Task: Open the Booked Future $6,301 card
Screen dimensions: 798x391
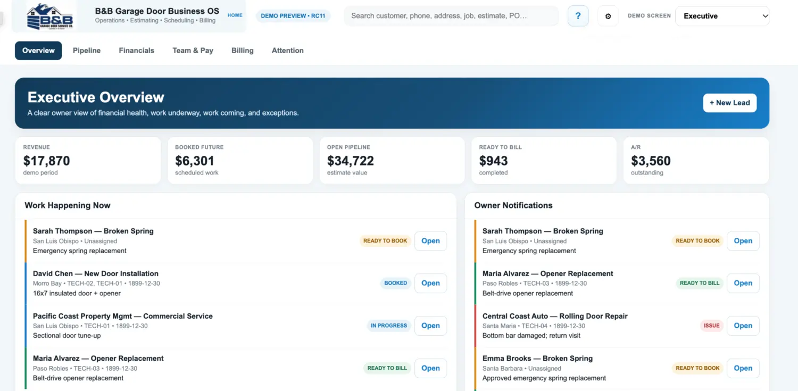Action: coord(240,161)
